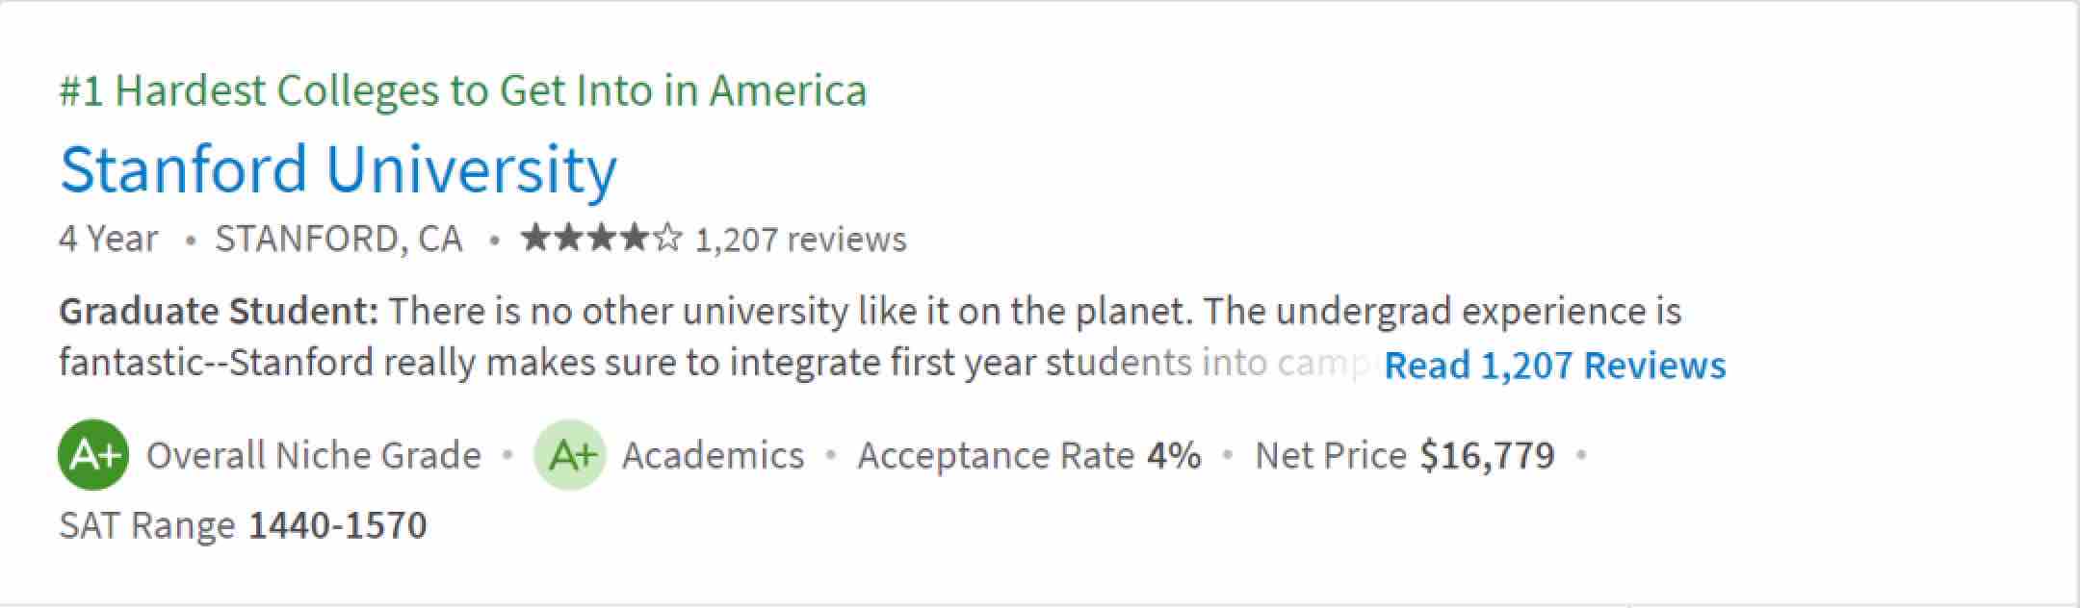Click the SAT Range label
The image size is (2080, 608).
(x=146, y=525)
